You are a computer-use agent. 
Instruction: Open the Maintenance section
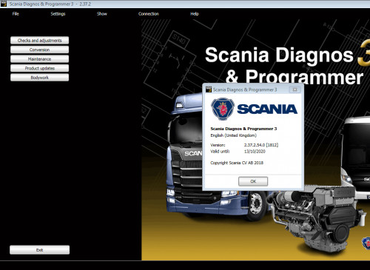pyautogui.click(x=39, y=59)
